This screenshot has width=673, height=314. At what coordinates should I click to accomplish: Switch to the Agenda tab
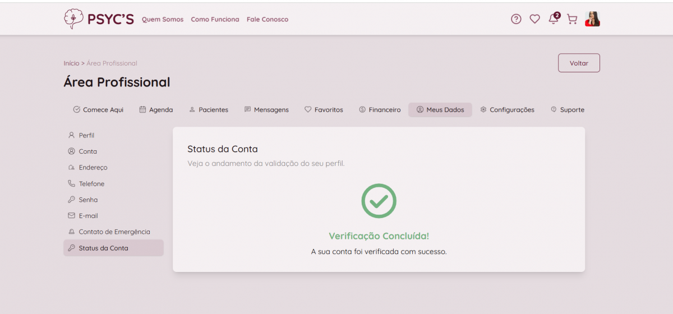pos(156,110)
